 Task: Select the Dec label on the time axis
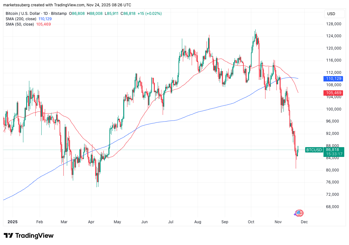(x=304, y=222)
